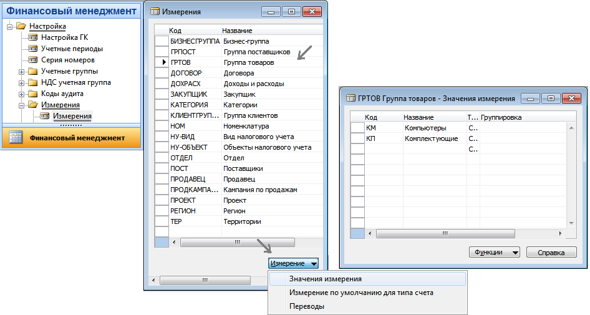Image resolution: width=590 pixels, height=315 pixels.
Task: Click the Настройка open folder icon
Action: tap(21, 26)
